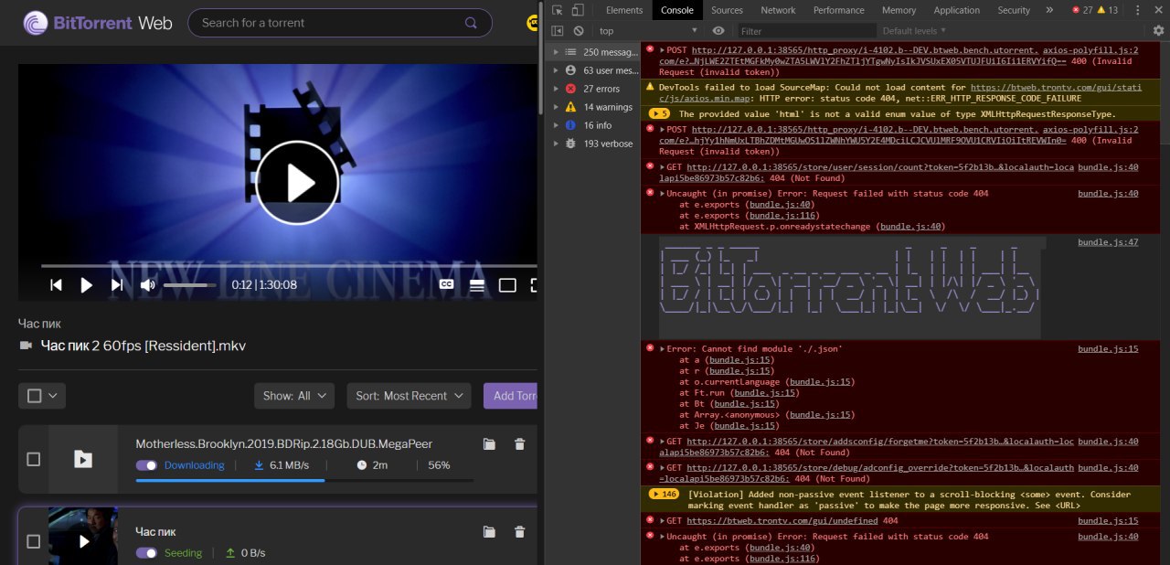Open the Performance tab
The height and width of the screenshot is (565, 1170).
point(839,10)
